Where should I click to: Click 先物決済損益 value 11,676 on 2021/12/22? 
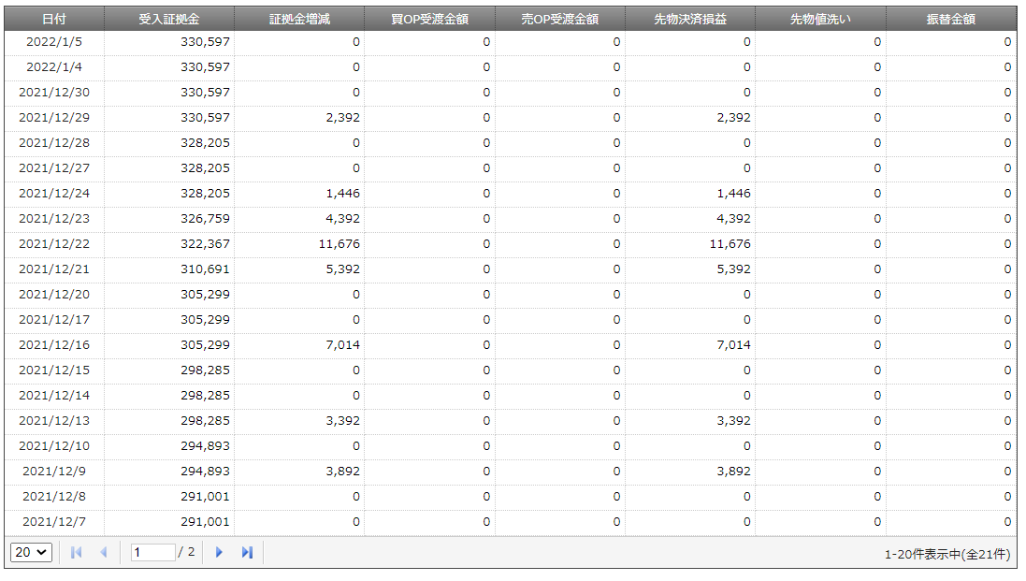[x=730, y=244]
